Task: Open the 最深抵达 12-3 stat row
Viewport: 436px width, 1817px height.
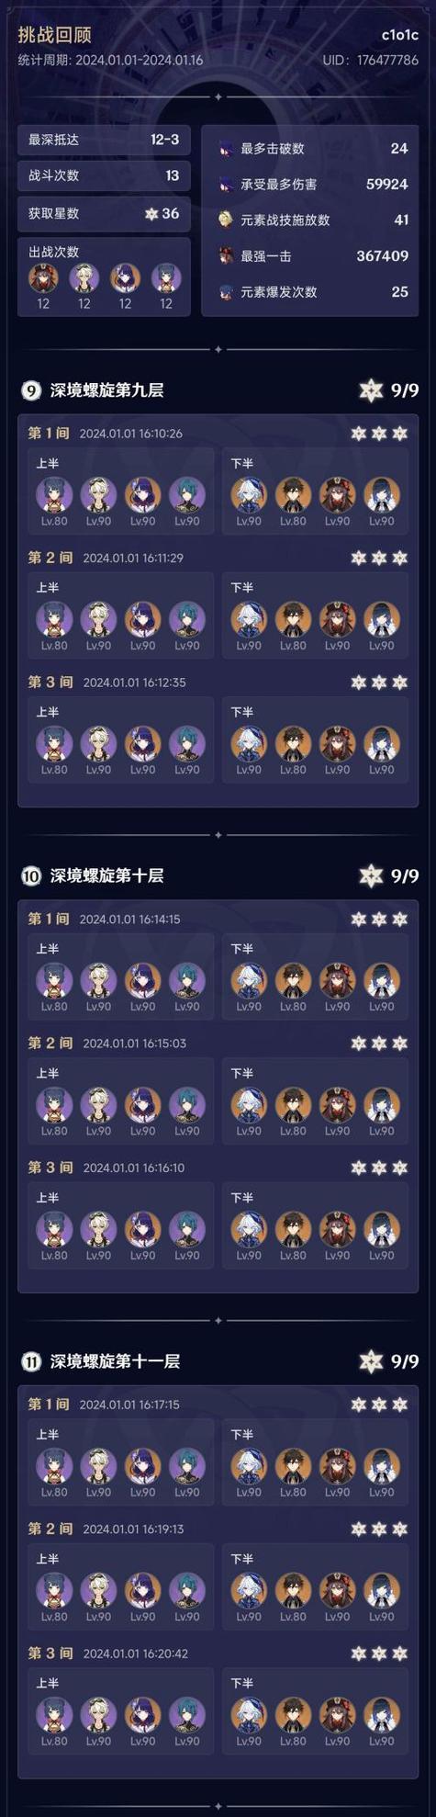Action: click(x=104, y=140)
